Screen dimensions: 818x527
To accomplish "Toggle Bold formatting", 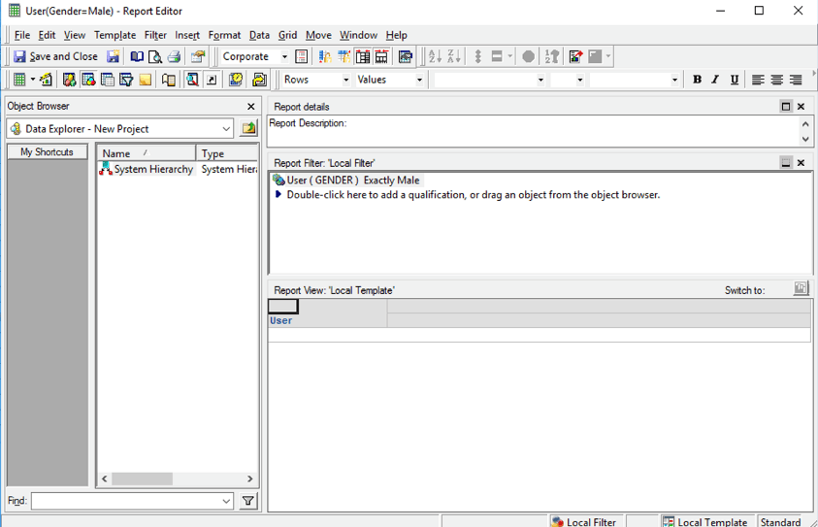I will [x=697, y=81].
